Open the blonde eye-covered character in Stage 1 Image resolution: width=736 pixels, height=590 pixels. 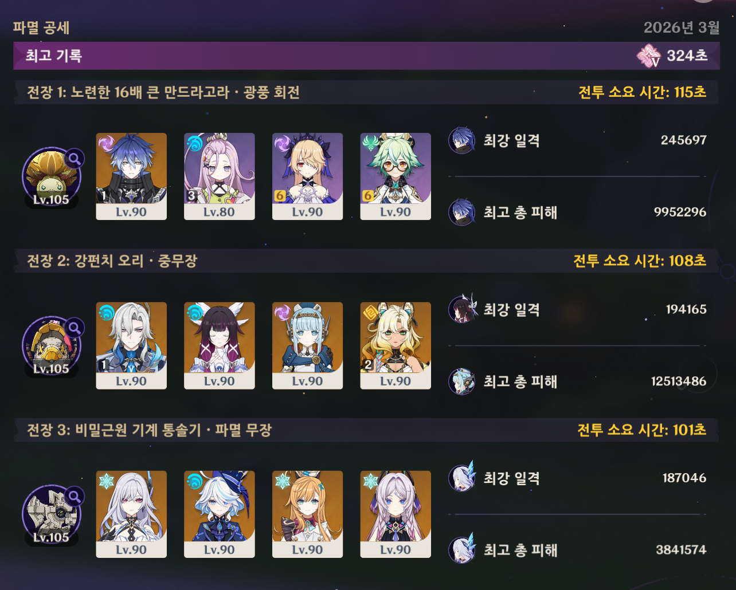click(308, 176)
